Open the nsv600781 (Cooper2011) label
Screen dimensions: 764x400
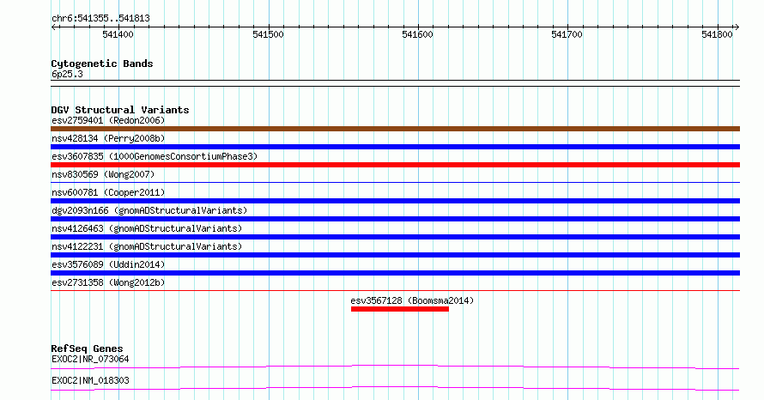tap(108, 192)
